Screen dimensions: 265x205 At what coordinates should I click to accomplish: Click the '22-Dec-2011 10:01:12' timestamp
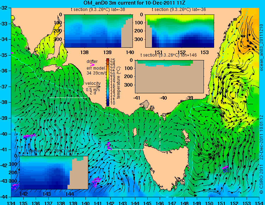[261, 137]
